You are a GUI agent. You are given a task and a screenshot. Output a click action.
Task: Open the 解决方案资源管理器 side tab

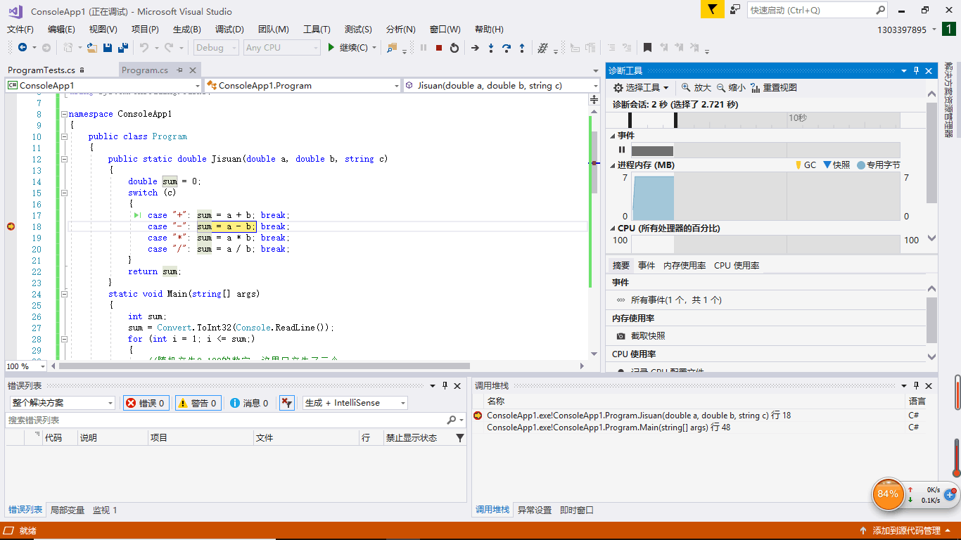[949, 100]
